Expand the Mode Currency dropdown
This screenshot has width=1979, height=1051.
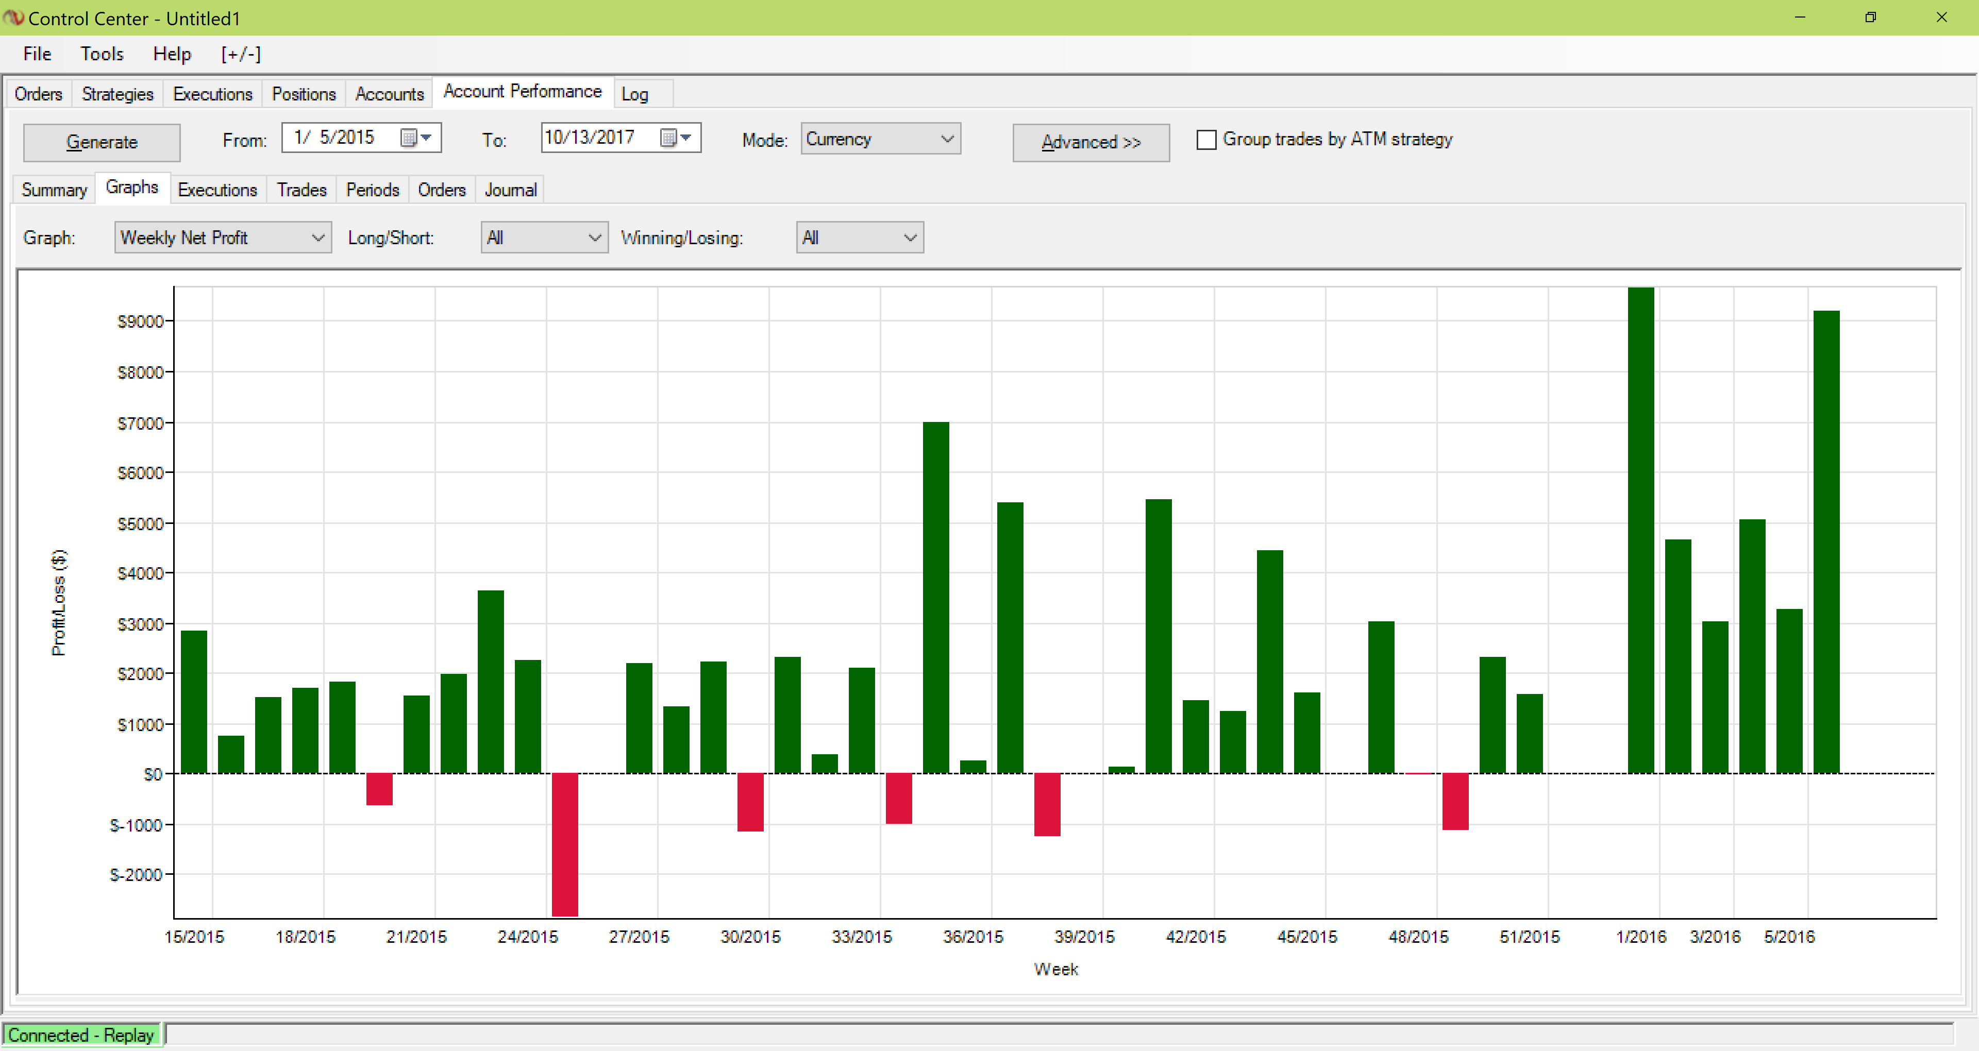tap(880, 139)
